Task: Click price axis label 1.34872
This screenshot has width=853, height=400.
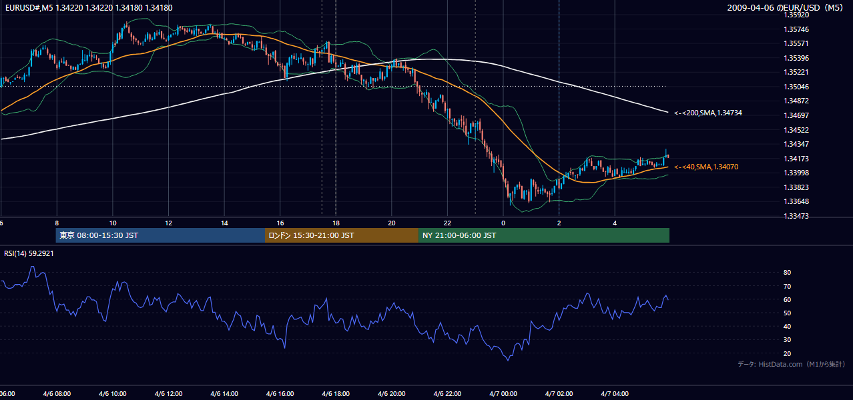Action: [x=796, y=101]
